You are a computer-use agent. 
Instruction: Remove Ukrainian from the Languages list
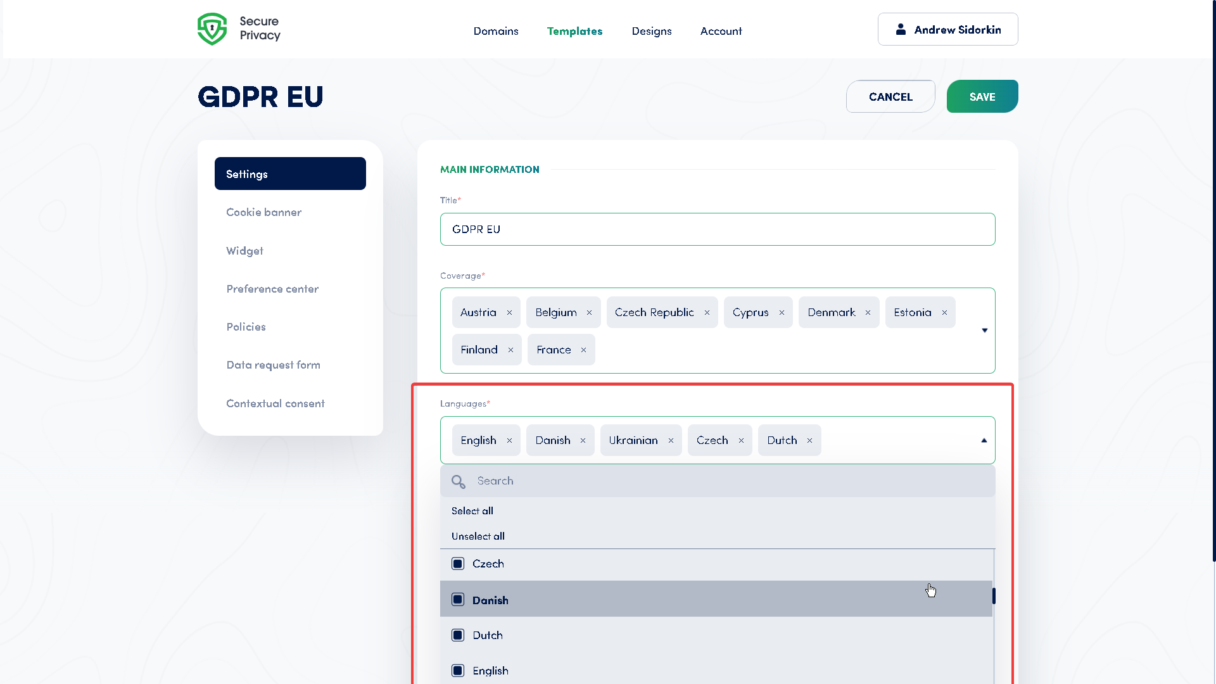(x=671, y=440)
